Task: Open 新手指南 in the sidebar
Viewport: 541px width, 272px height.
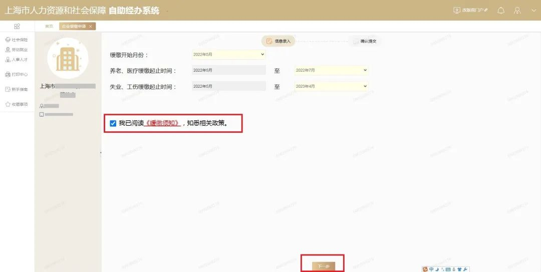Action: tap(17, 89)
